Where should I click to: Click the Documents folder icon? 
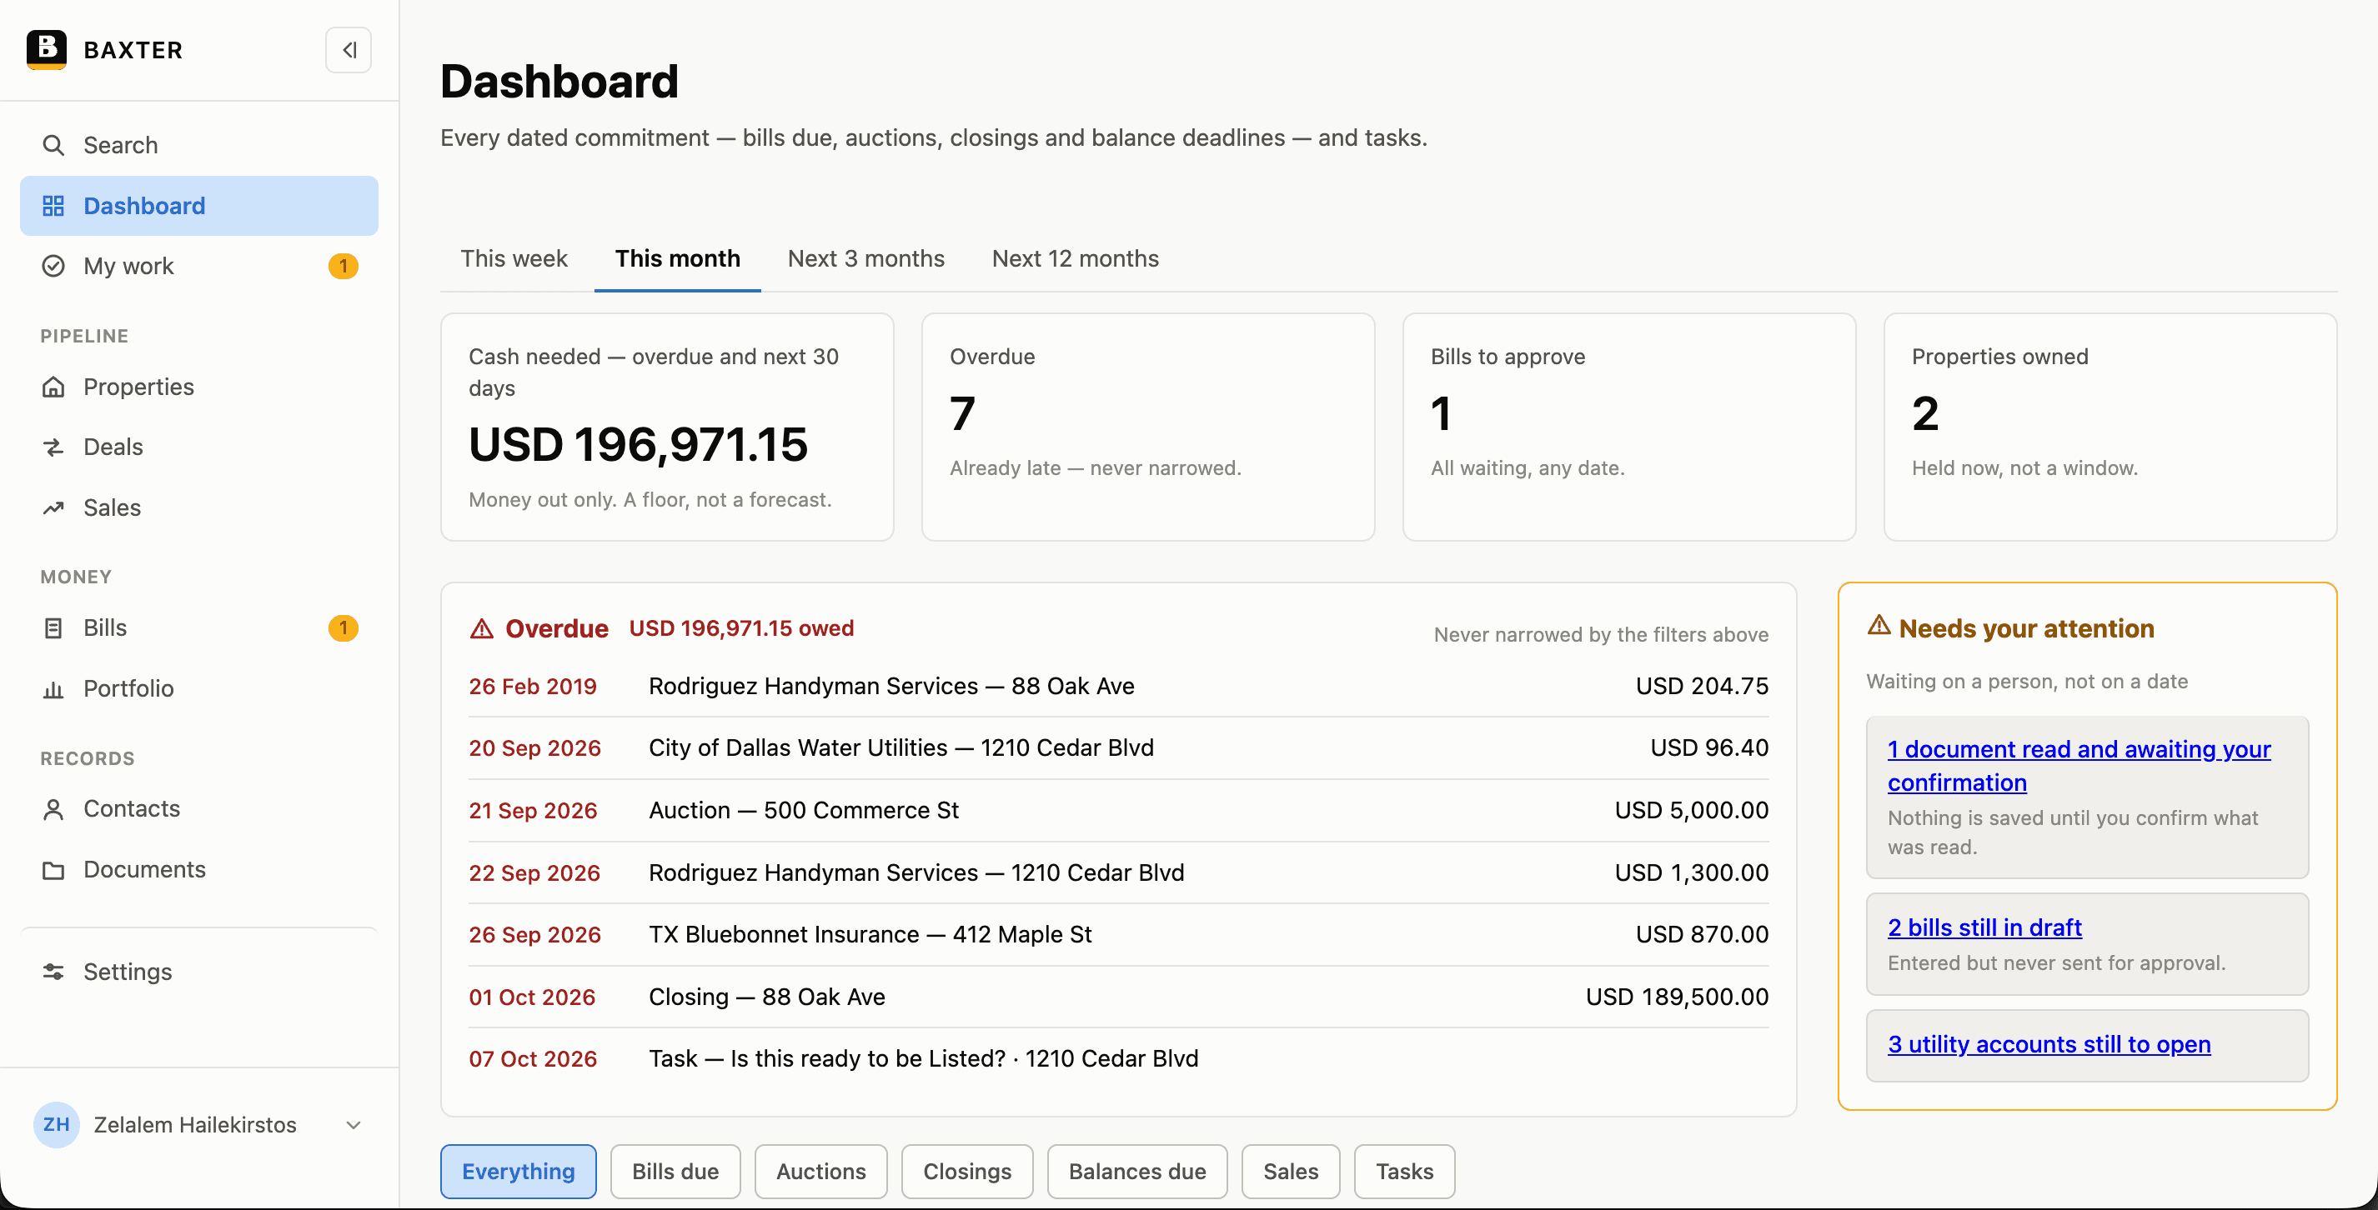point(53,869)
